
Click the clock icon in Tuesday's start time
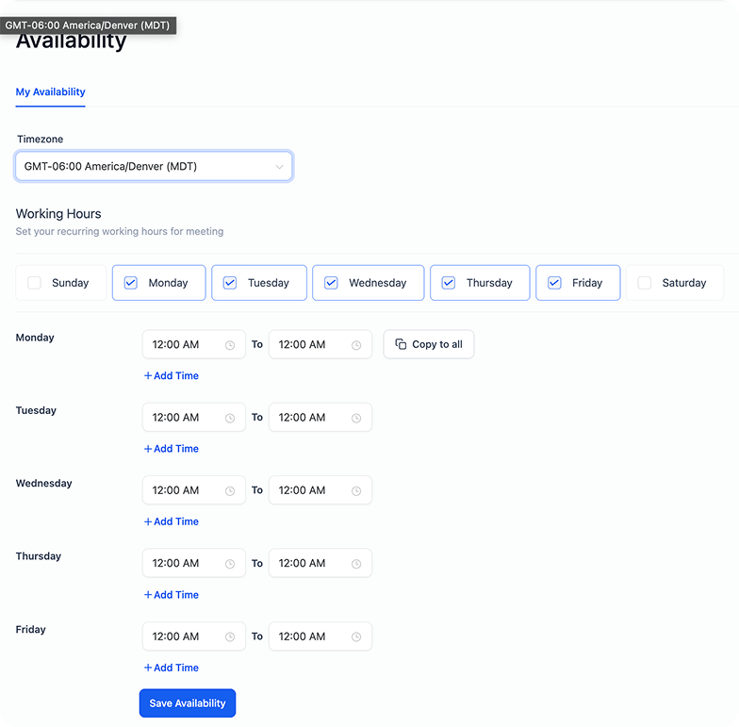click(x=230, y=419)
